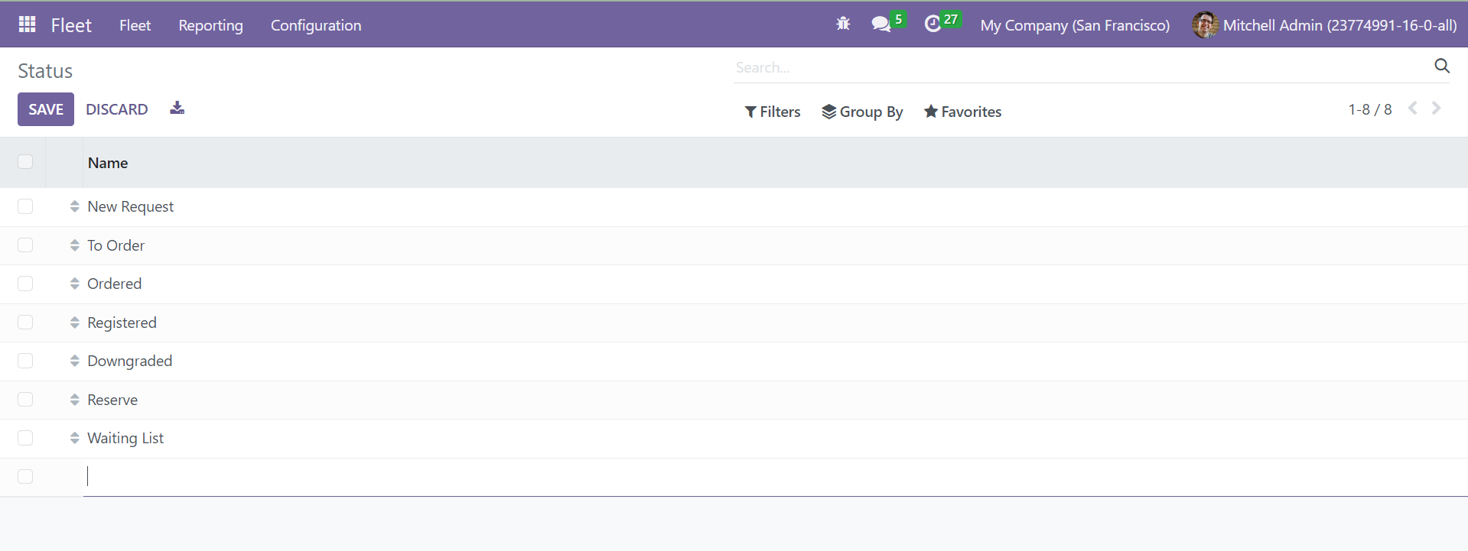This screenshot has width=1468, height=551.
Task: Click the DISCARD button
Action: pos(116,109)
